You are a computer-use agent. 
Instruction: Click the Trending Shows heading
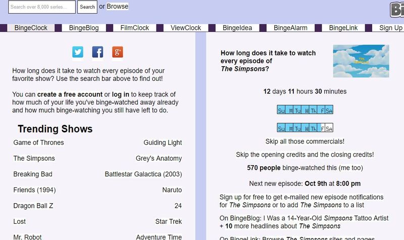click(x=55, y=129)
